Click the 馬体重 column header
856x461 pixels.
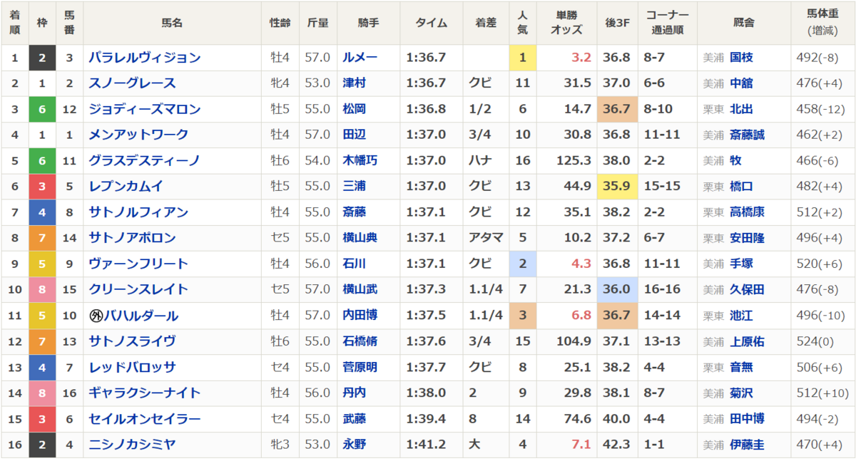[x=823, y=23]
